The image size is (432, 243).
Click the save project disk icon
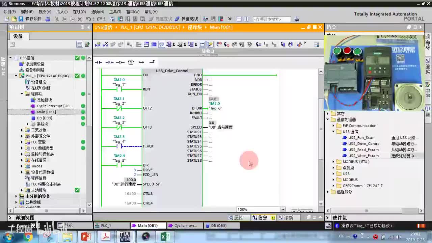pos(21,19)
